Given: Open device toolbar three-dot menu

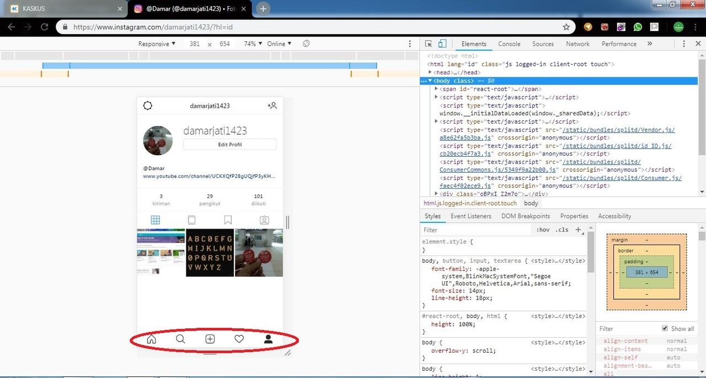Looking at the screenshot, I should pyautogui.click(x=409, y=44).
